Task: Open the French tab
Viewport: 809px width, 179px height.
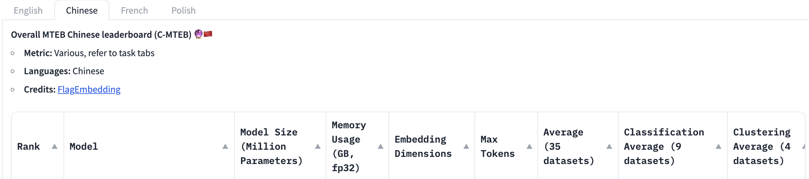Action: click(x=134, y=11)
